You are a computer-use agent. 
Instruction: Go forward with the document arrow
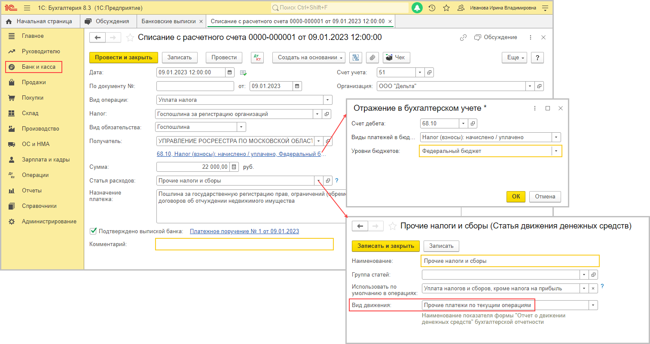pyautogui.click(x=113, y=38)
